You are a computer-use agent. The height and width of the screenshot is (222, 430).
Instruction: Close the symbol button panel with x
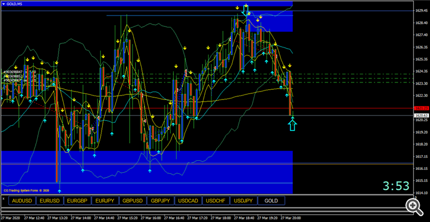[x=3, y=197]
